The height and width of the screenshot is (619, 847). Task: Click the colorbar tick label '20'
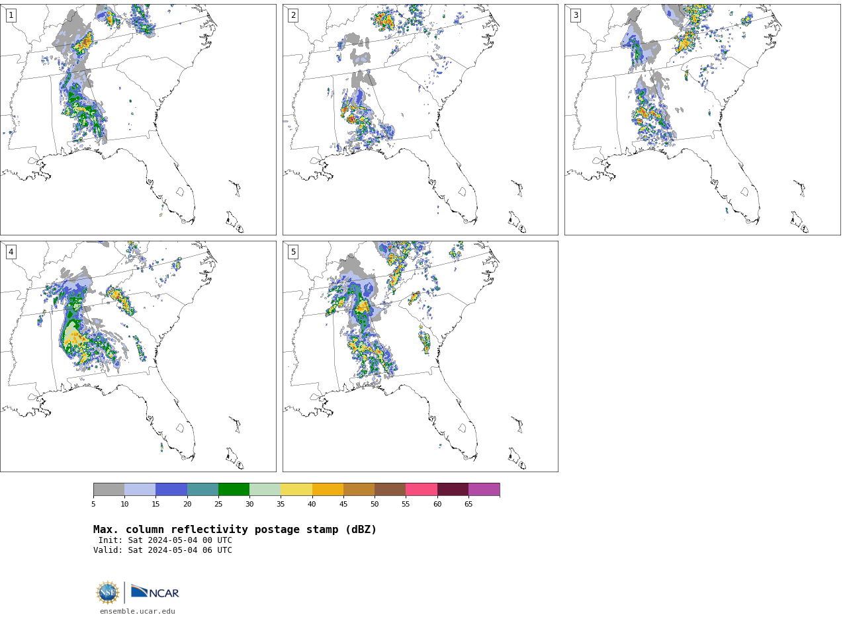(x=187, y=505)
